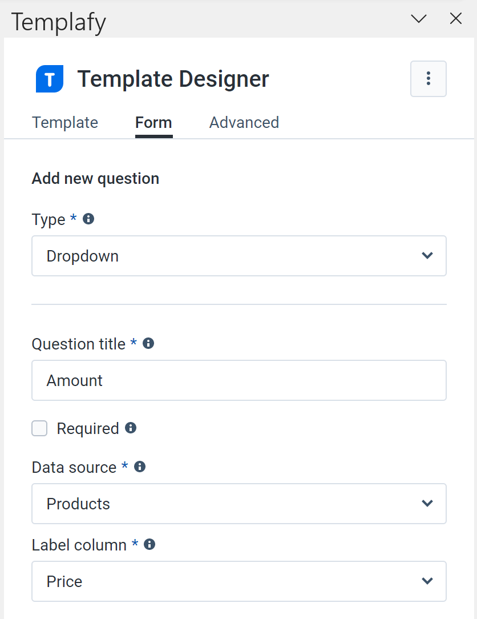Open the Type dropdown showing Dropdown
The image size is (477, 619).
[238, 256]
